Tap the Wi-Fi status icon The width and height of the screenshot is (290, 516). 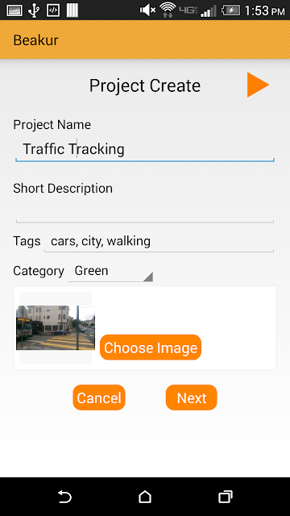(x=168, y=10)
